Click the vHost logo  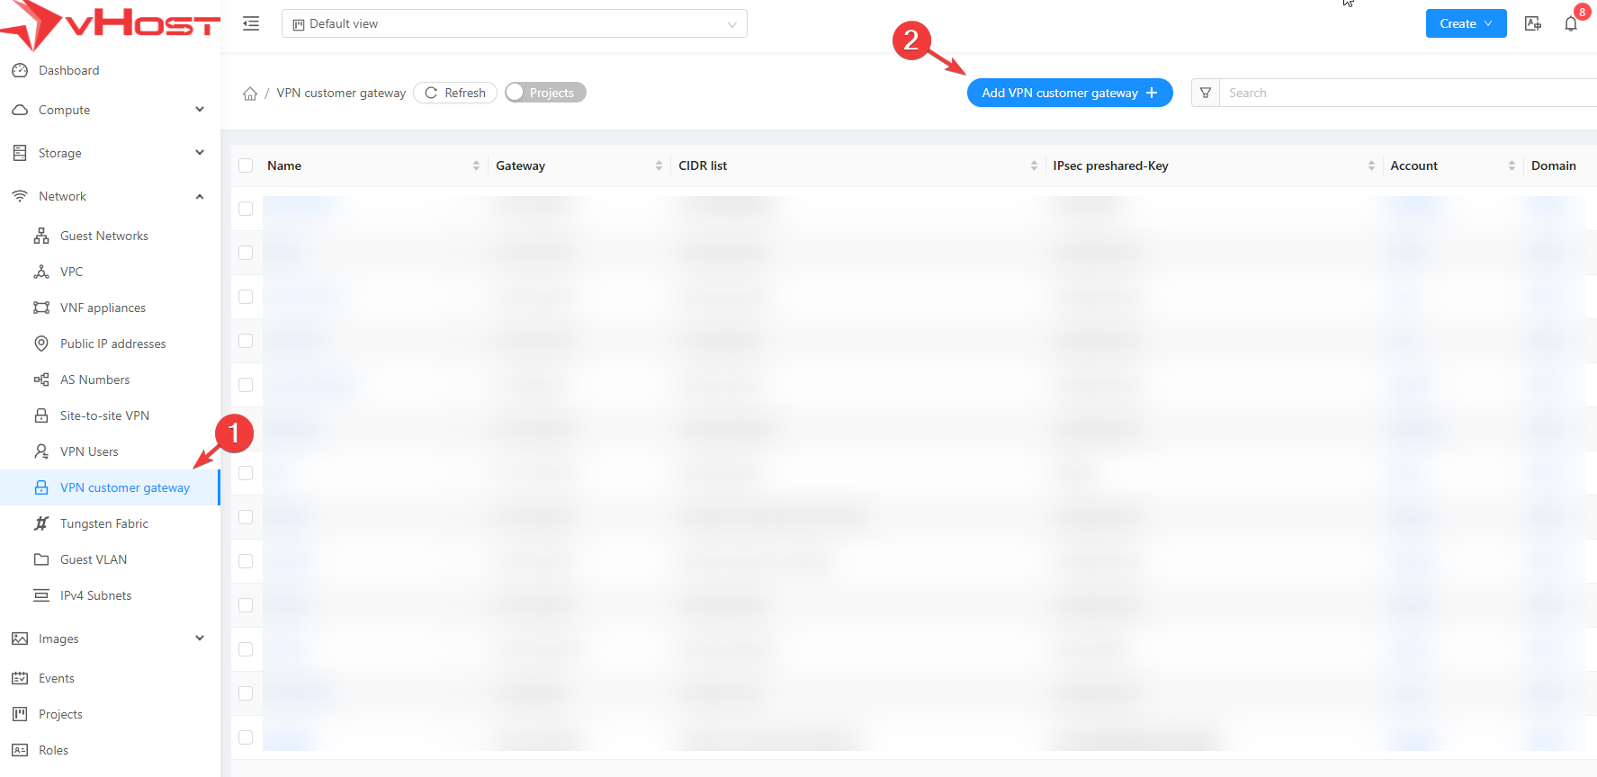(110, 24)
